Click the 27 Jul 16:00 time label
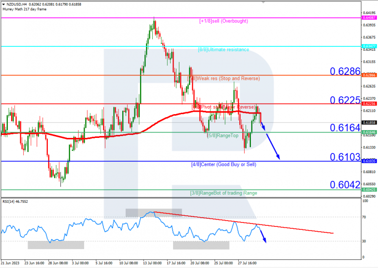 pos(247,263)
